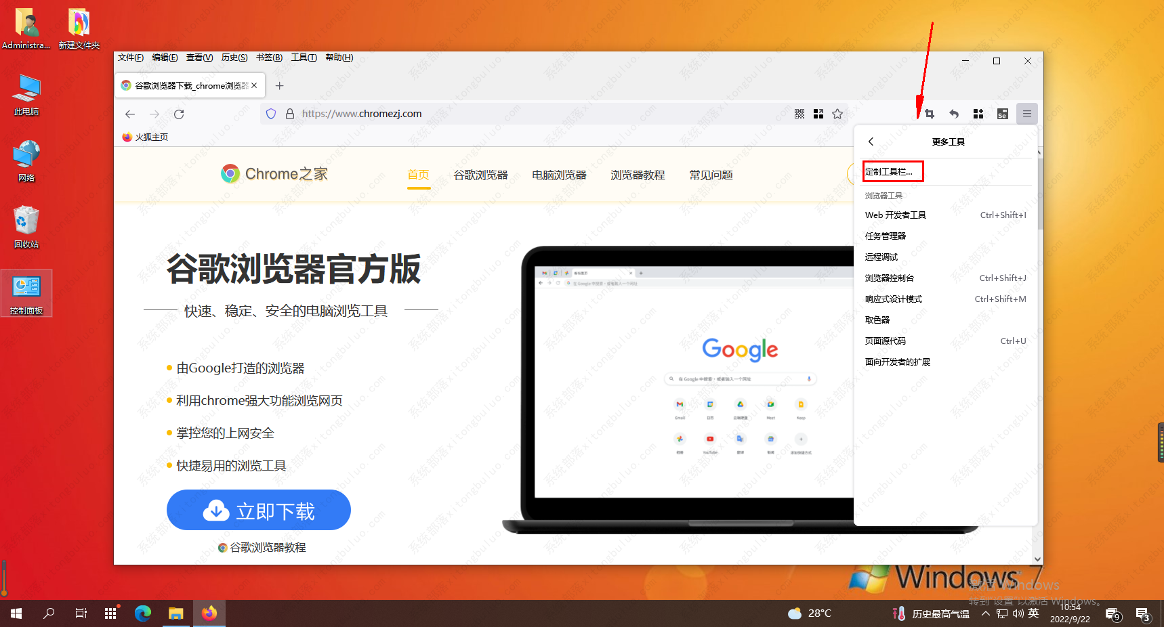
Task: Click the browser forward arrow
Action: [154, 114]
